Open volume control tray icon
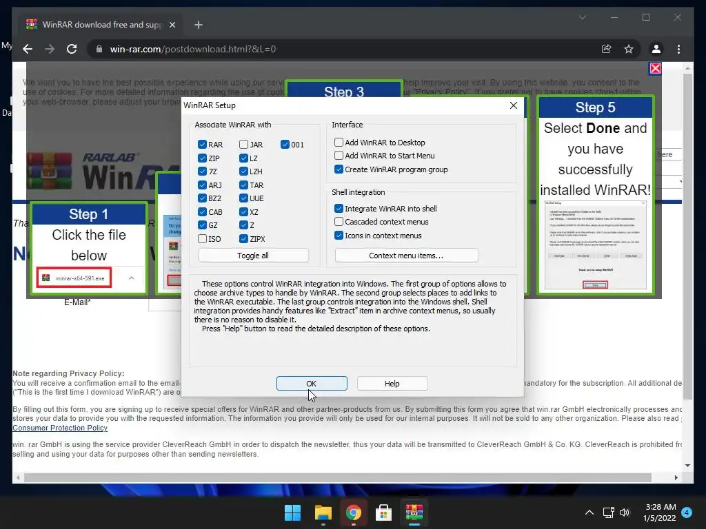 (625, 512)
